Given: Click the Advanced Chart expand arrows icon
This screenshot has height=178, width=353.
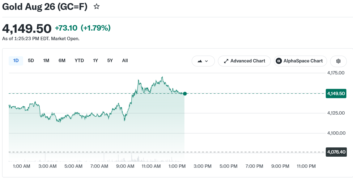Looking at the screenshot, I should pos(226,61).
